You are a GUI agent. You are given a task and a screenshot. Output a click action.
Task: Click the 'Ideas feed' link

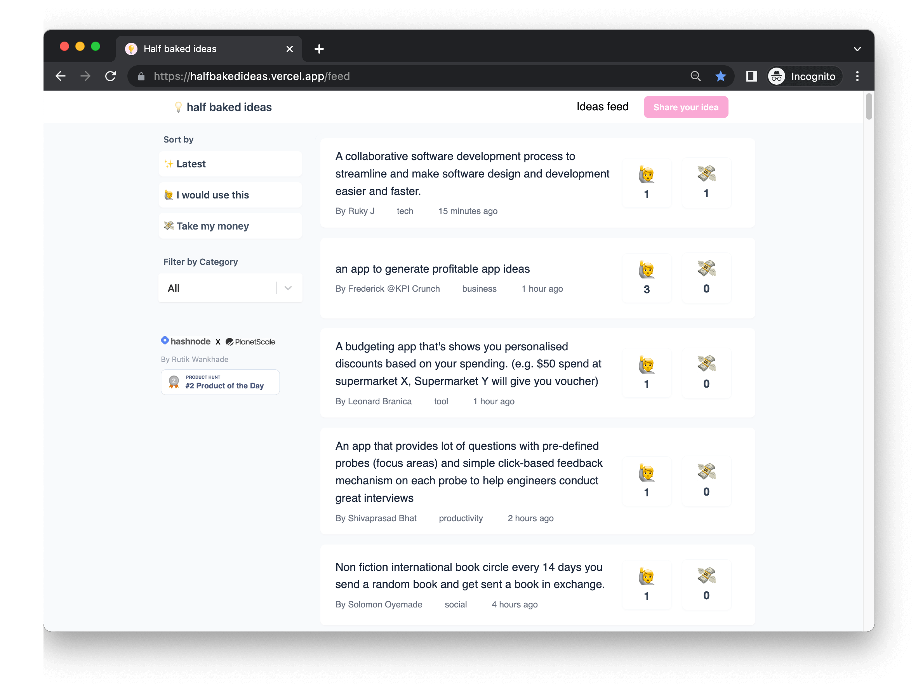[x=603, y=106]
